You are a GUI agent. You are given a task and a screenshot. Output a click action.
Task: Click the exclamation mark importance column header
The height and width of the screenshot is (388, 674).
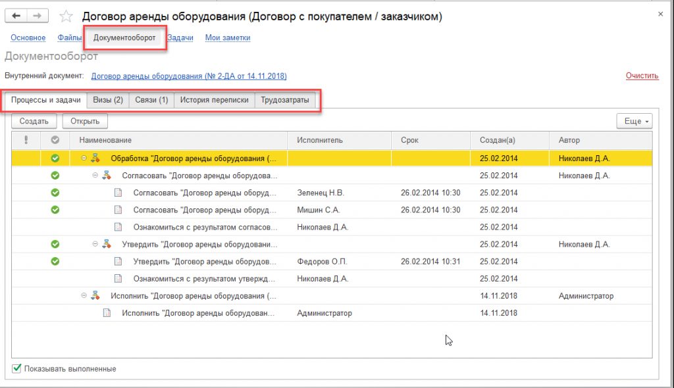pyautogui.click(x=26, y=140)
